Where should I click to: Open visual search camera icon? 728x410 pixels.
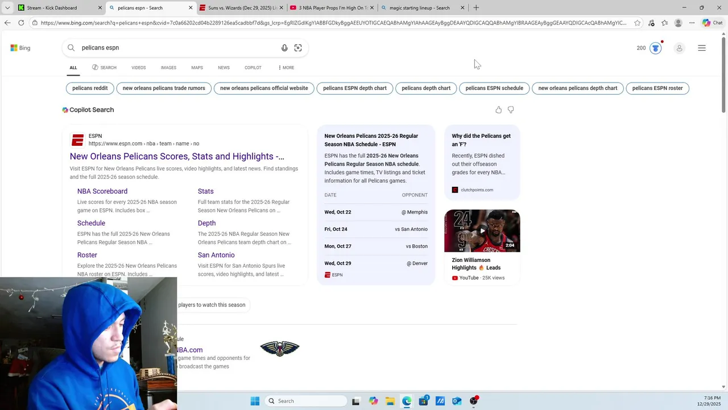click(x=298, y=48)
